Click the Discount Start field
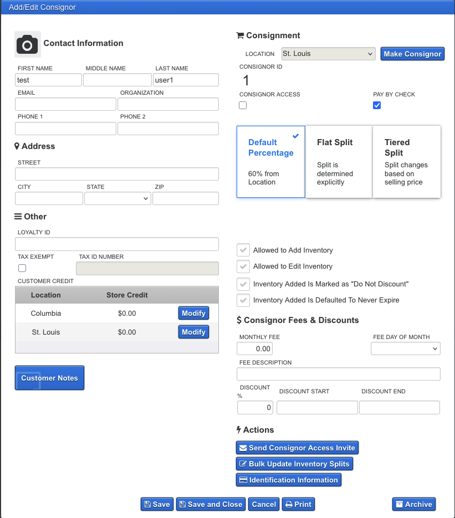455x518 pixels. pos(317,407)
